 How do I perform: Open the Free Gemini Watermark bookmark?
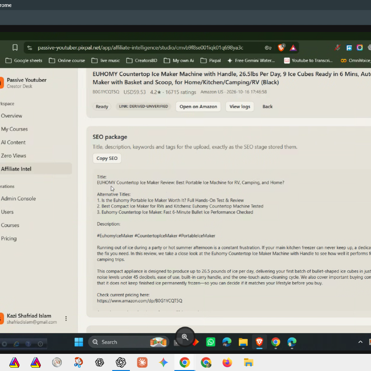pyautogui.click(x=251, y=61)
